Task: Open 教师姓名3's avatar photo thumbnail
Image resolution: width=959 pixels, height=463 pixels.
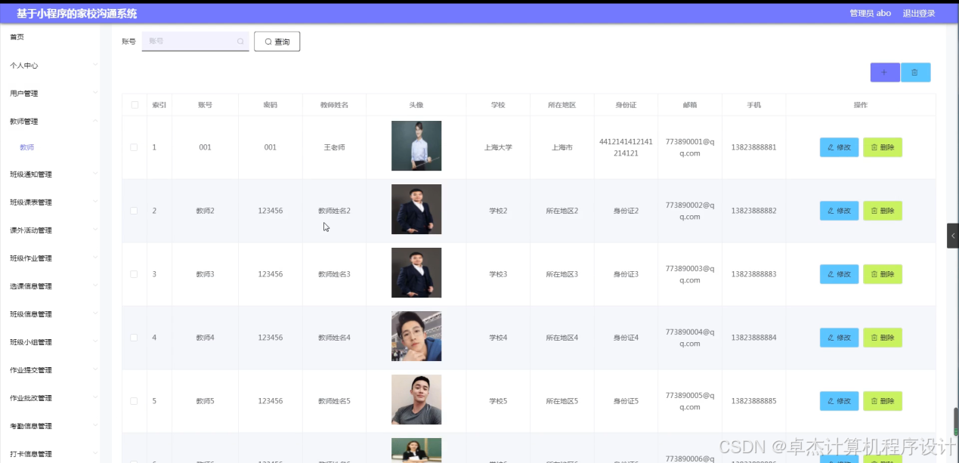Action: point(416,273)
